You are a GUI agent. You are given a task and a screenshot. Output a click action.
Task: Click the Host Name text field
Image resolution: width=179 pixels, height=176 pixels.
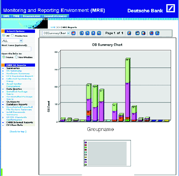(x=16, y=49)
